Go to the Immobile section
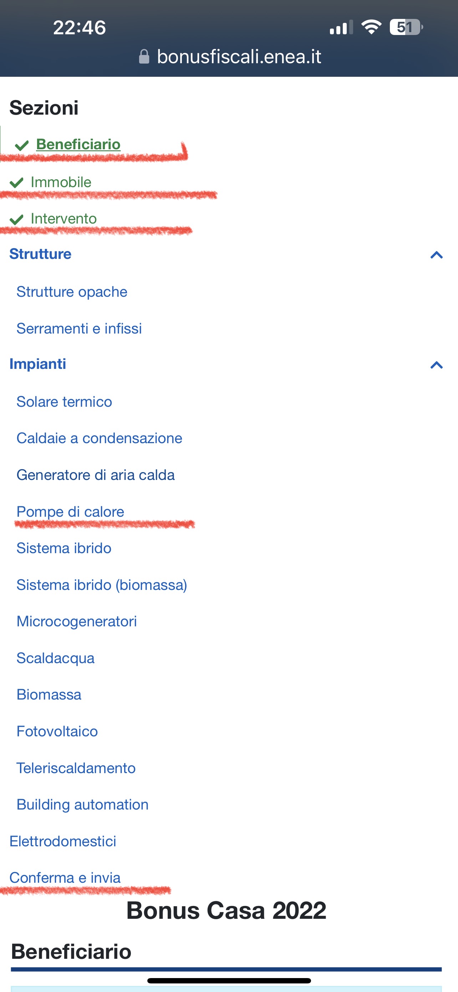The height and width of the screenshot is (992, 458). (61, 182)
